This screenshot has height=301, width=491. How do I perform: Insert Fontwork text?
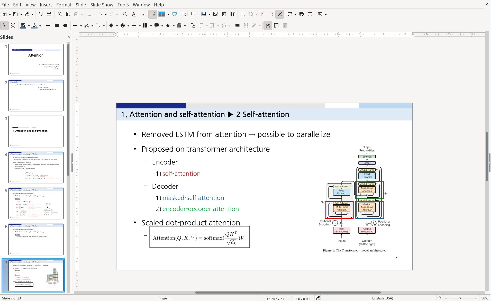coord(262,14)
